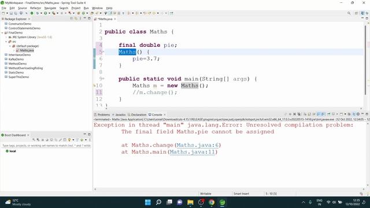Screen dimensions: 370x208
Task: Expand the JRE System Library node
Action: (x=6, y=37)
